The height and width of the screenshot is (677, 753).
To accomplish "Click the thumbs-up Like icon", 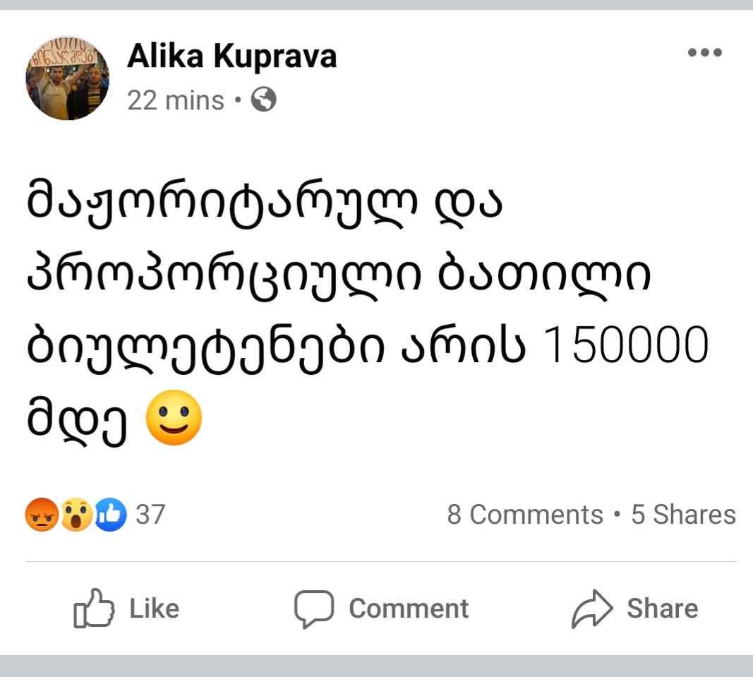I will pyautogui.click(x=93, y=609).
